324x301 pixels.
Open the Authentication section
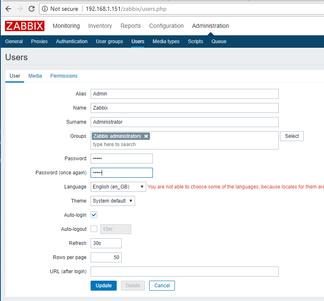pos(72,42)
